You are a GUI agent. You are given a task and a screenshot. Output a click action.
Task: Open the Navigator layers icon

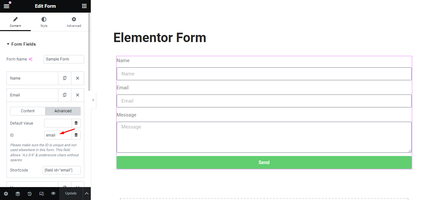click(18, 194)
